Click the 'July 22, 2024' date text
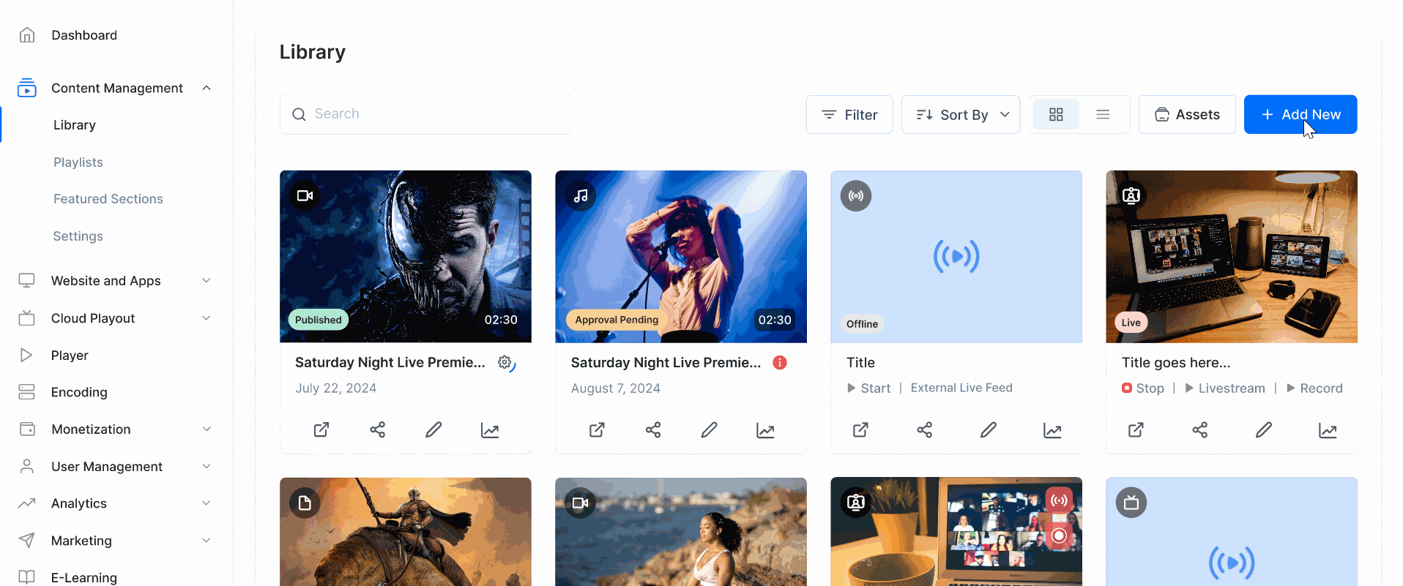The width and height of the screenshot is (1403, 586). 336,388
